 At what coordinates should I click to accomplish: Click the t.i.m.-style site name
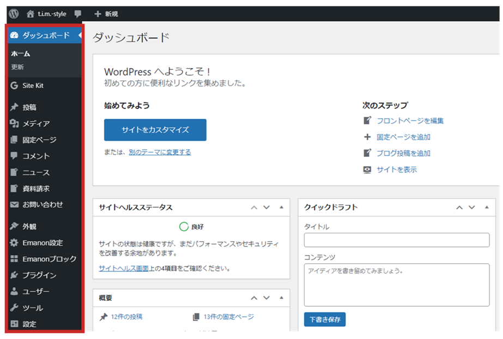click(52, 14)
